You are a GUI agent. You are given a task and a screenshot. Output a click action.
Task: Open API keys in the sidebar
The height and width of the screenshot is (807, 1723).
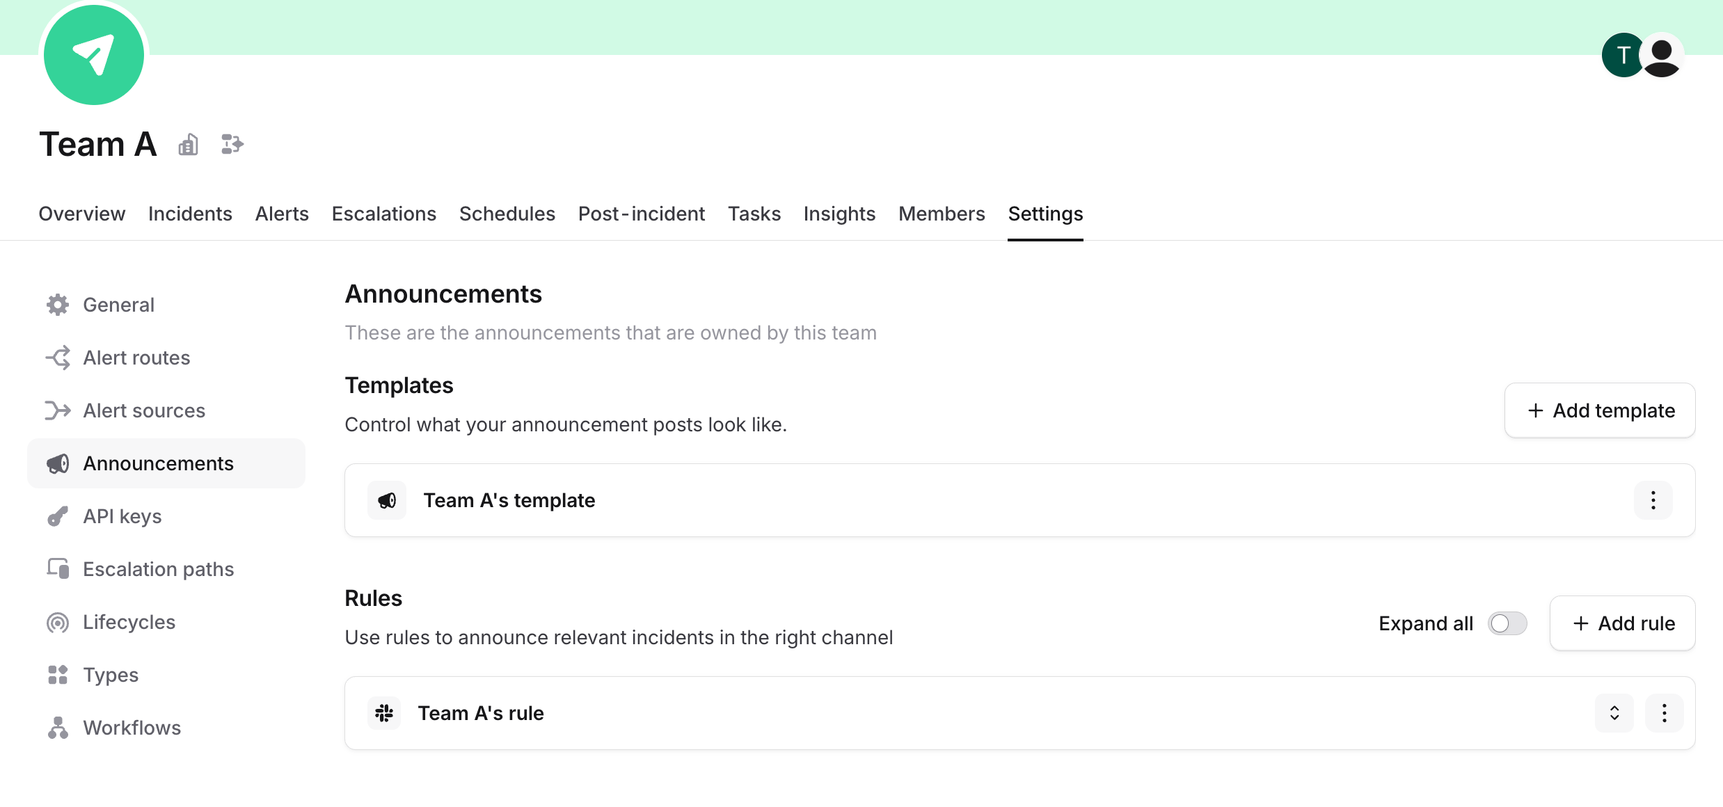(166, 516)
